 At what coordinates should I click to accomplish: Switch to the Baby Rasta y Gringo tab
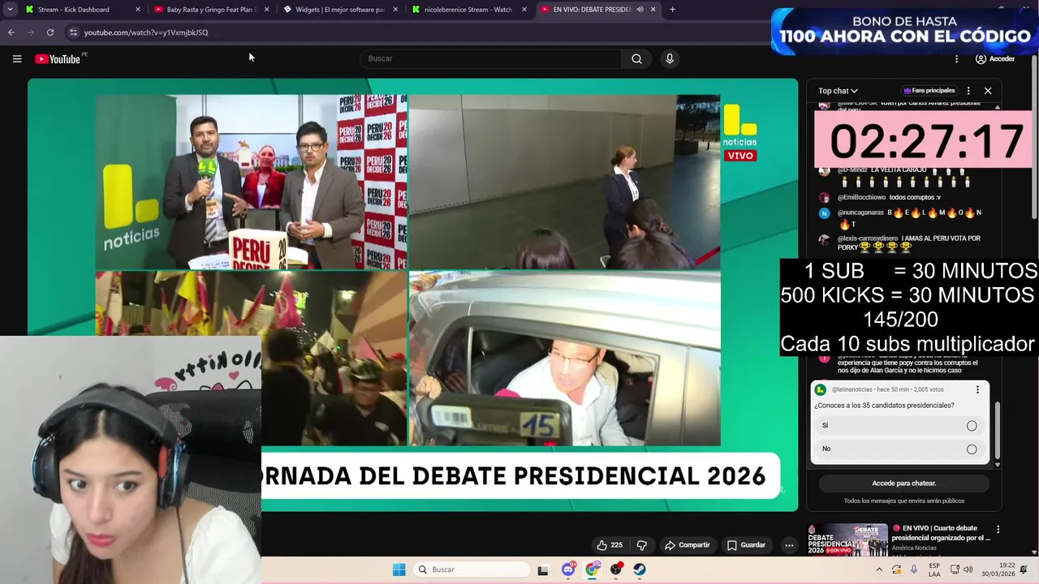pyautogui.click(x=211, y=10)
